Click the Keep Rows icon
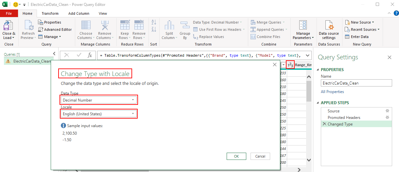 coord(125,26)
